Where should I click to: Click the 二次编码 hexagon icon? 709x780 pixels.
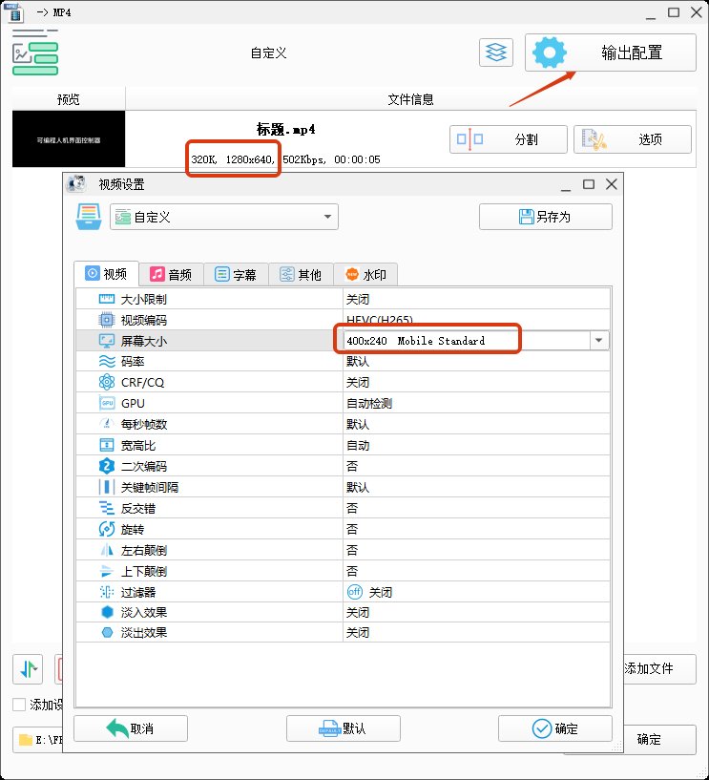click(107, 466)
